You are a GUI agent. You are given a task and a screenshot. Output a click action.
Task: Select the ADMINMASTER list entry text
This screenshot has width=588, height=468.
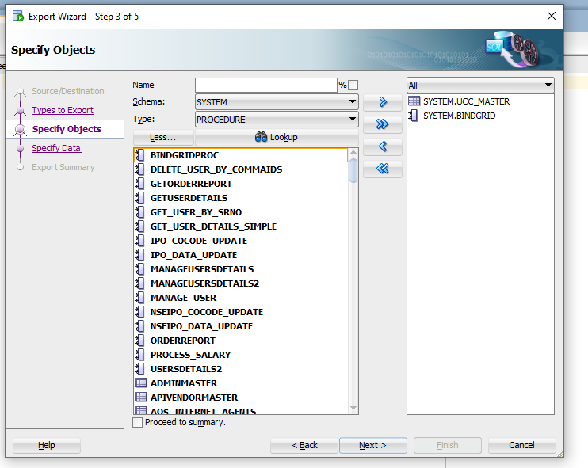(184, 383)
